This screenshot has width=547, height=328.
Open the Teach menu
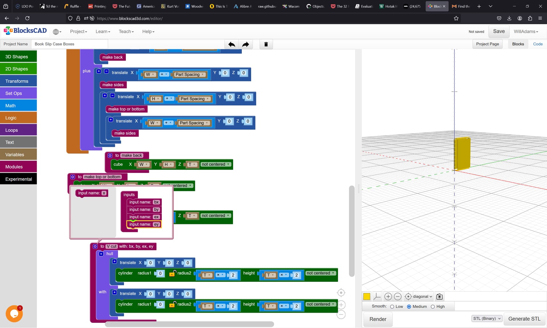click(x=126, y=32)
